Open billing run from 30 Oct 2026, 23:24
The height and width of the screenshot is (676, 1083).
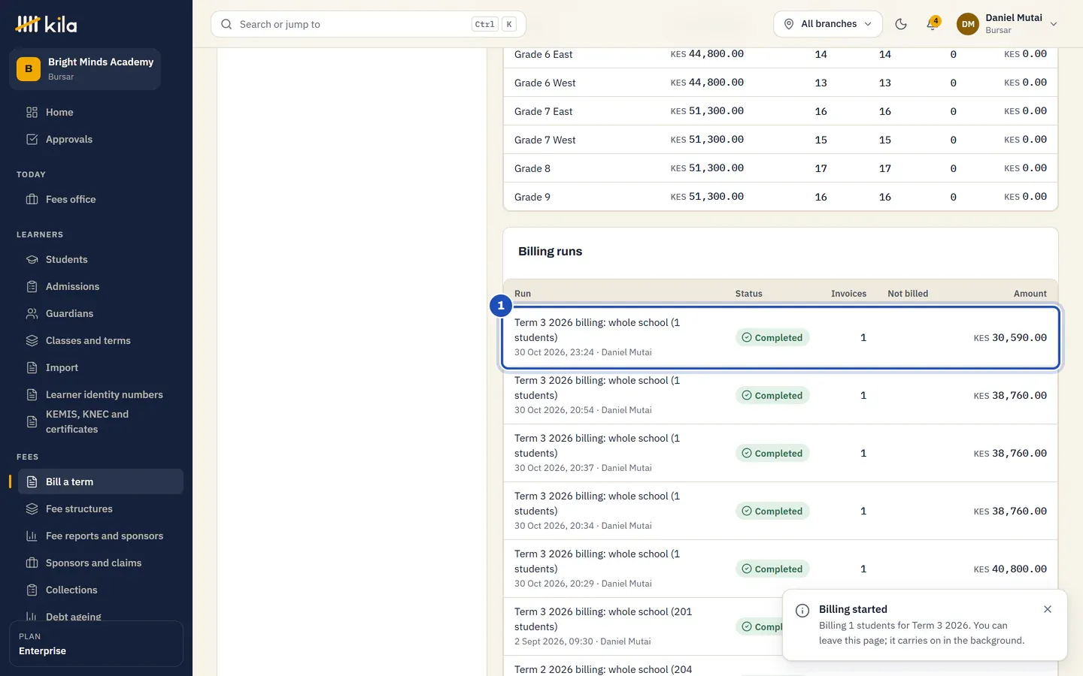click(x=781, y=337)
